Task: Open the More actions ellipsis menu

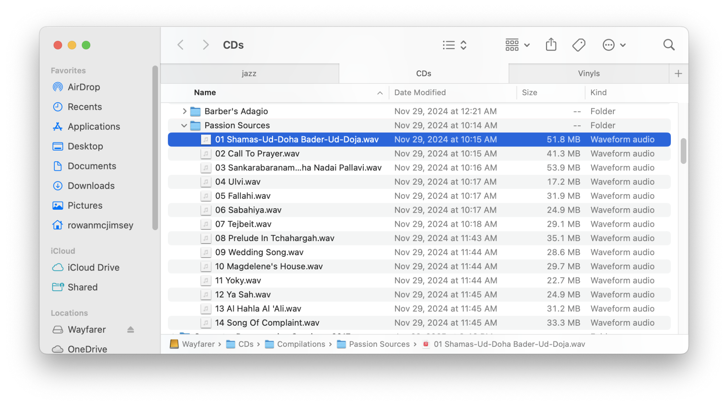Action: point(609,45)
